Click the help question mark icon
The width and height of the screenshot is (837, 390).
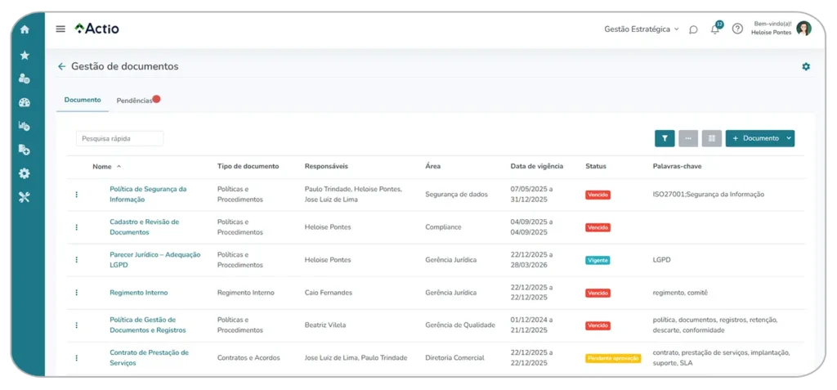pyautogui.click(x=737, y=29)
